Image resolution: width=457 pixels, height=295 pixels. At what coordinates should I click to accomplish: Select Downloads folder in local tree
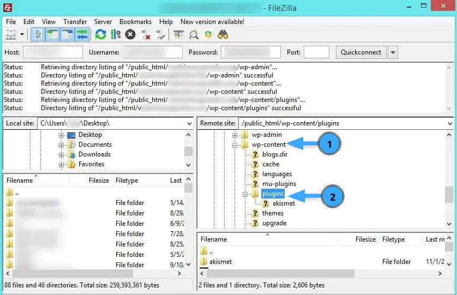(x=94, y=154)
